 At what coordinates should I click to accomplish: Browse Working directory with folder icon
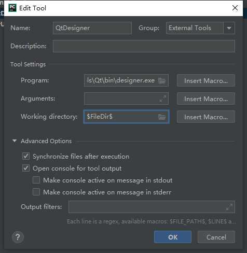162,117
